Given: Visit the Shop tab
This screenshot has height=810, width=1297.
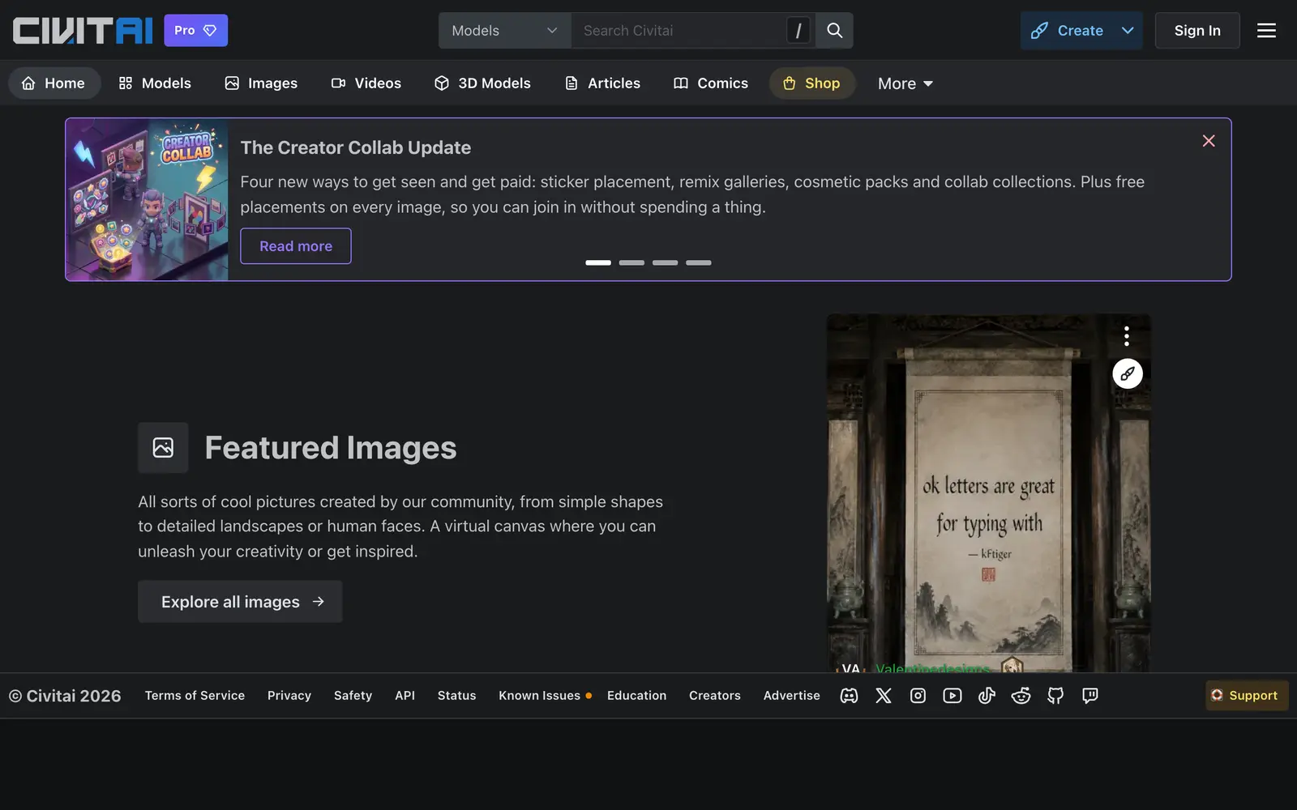Looking at the screenshot, I should [x=811, y=83].
